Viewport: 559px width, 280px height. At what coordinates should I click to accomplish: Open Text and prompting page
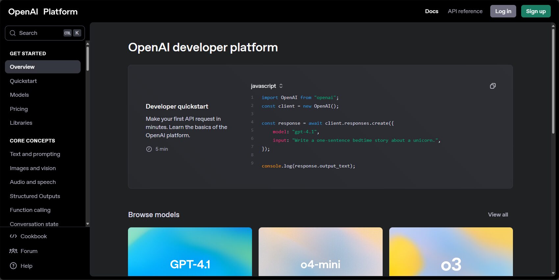coord(35,154)
